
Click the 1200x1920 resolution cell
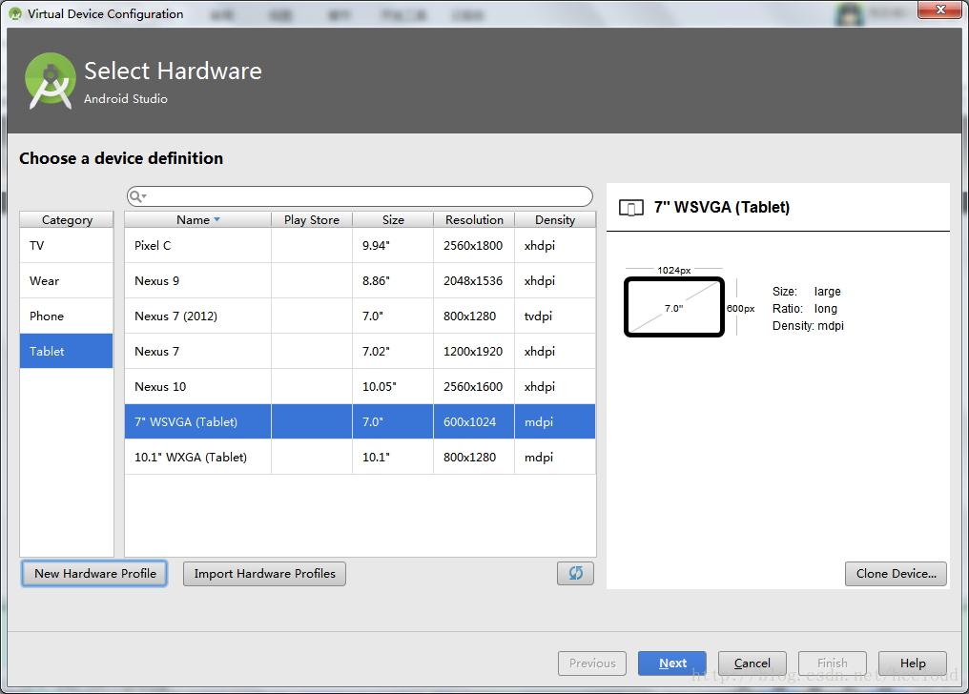(473, 352)
